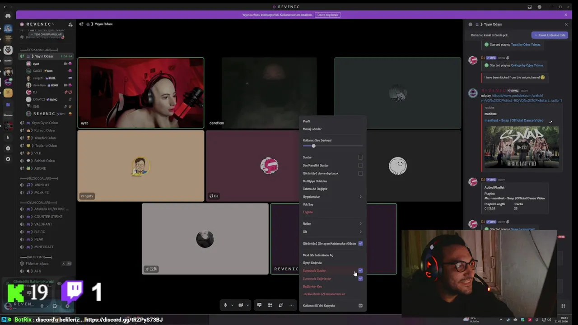Open Kurucu Odası voice channel

coord(44,130)
